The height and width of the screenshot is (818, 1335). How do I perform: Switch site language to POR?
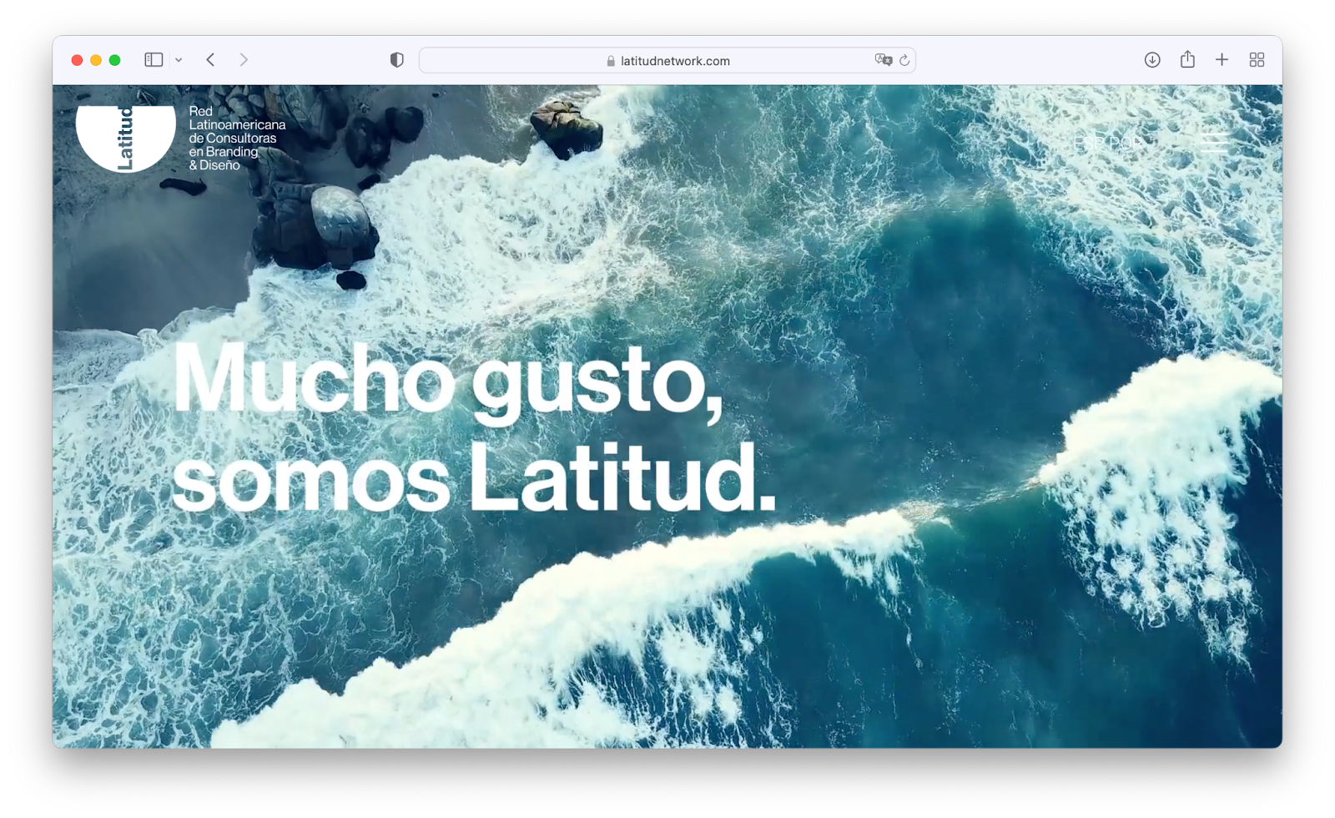pyautogui.click(x=1126, y=144)
